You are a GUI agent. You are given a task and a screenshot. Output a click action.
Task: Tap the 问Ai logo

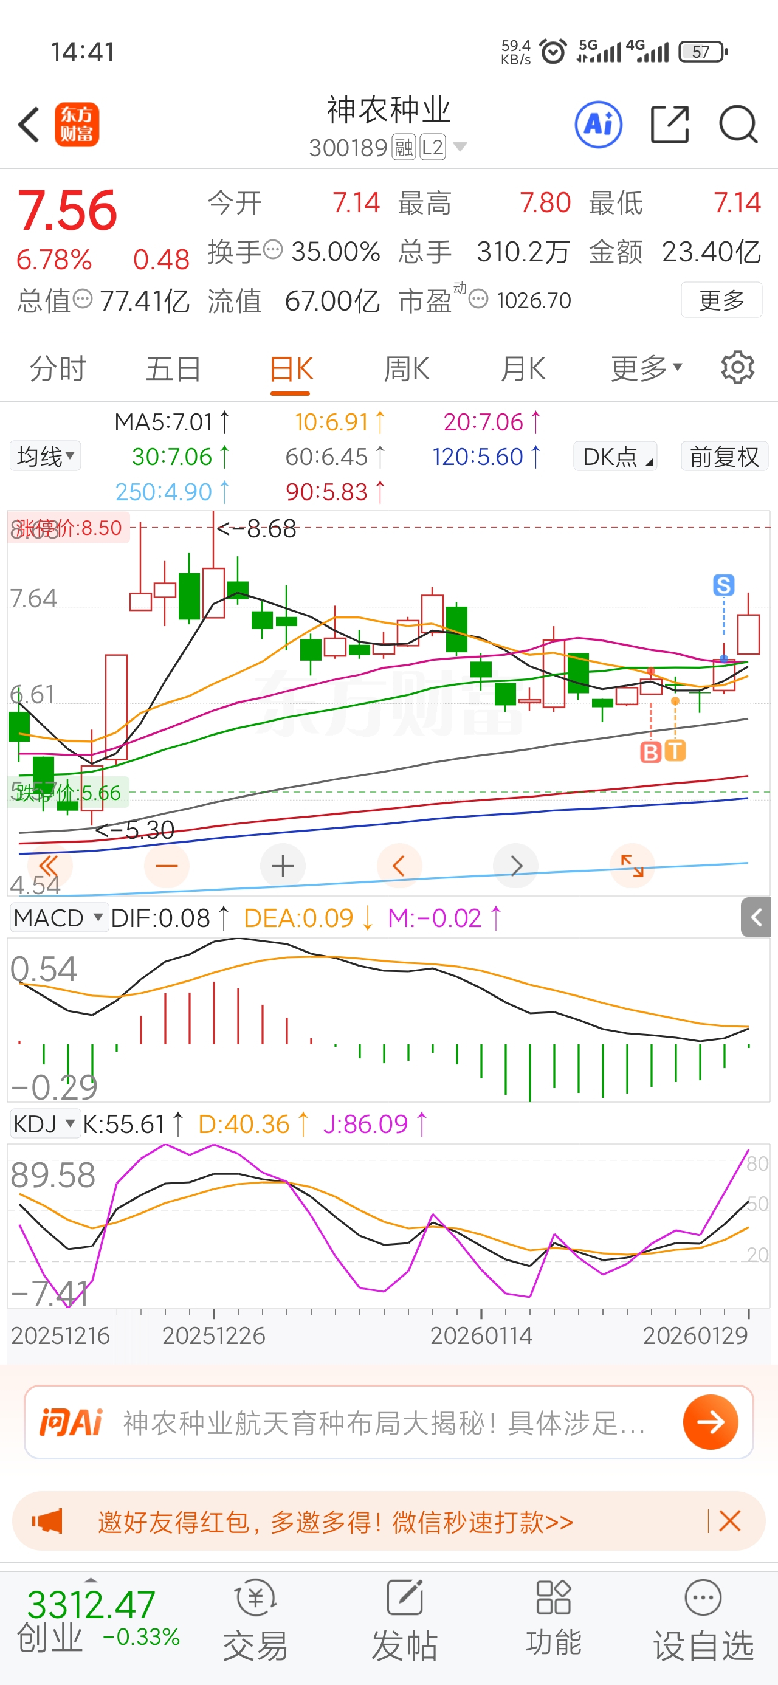pos(71,1422)
